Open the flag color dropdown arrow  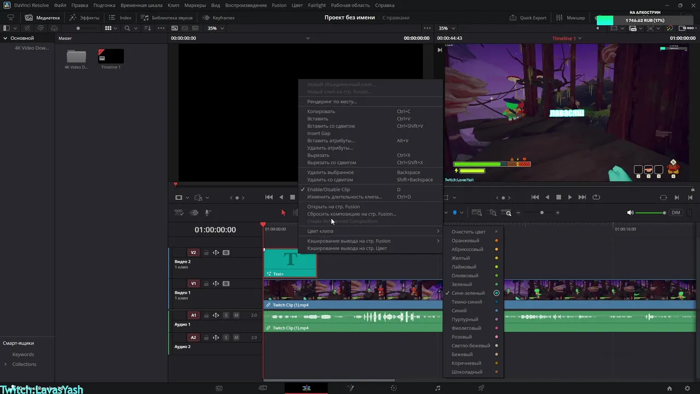[462, 212]
